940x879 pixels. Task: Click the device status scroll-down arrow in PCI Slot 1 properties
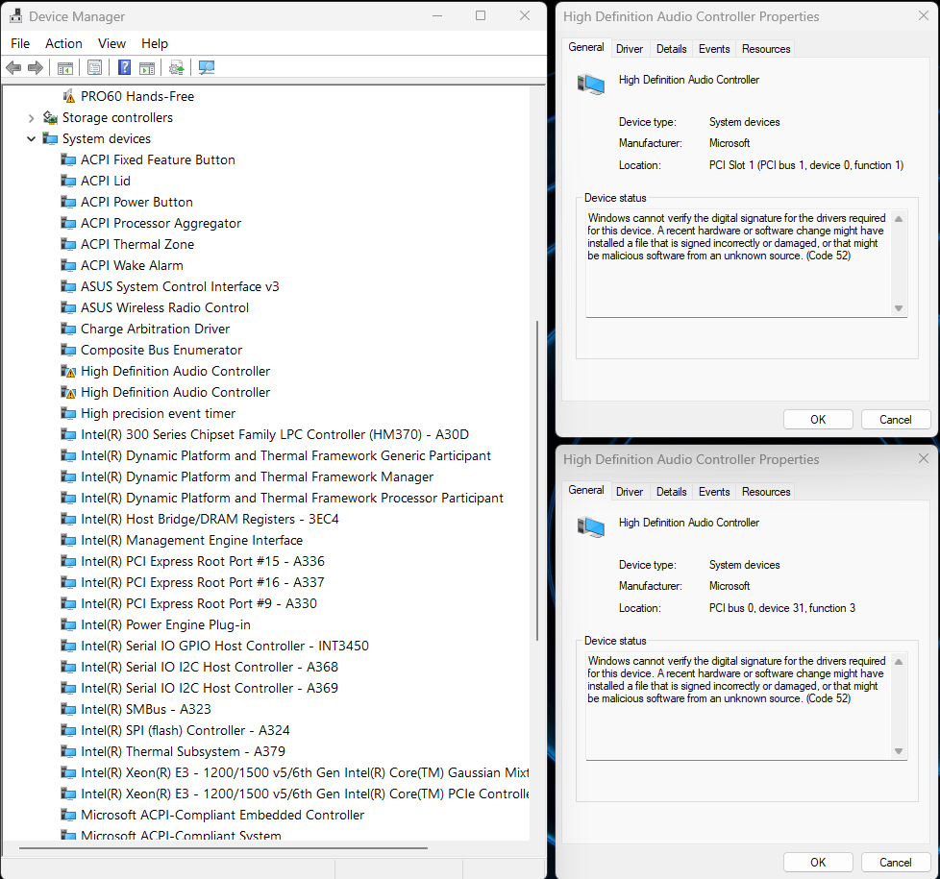(x=899, y=308)
